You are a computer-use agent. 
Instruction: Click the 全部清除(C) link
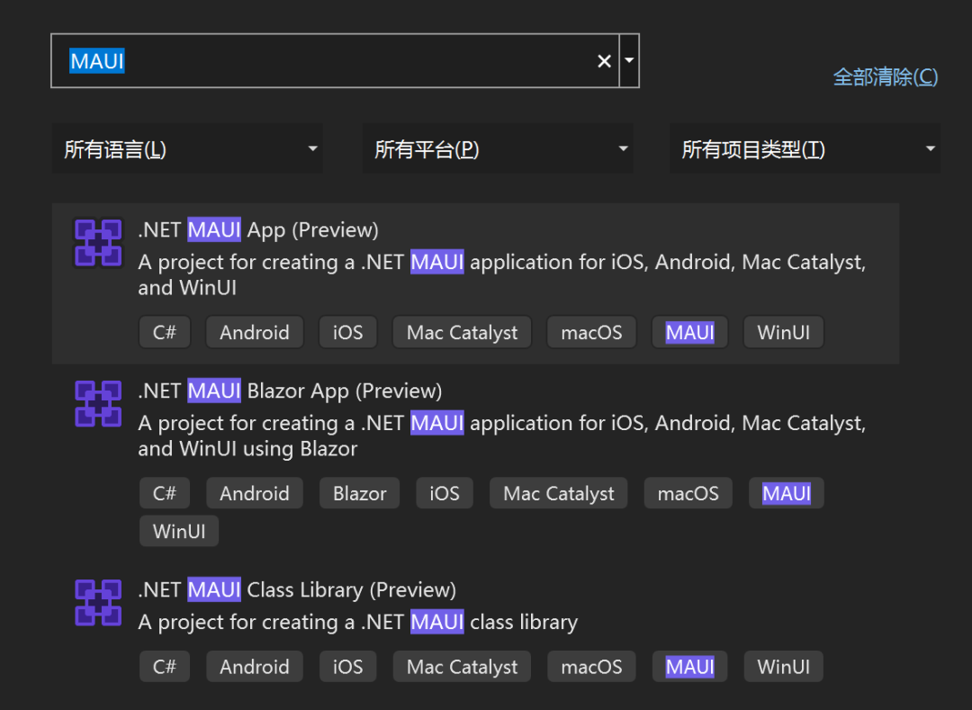tap(886, 76)
